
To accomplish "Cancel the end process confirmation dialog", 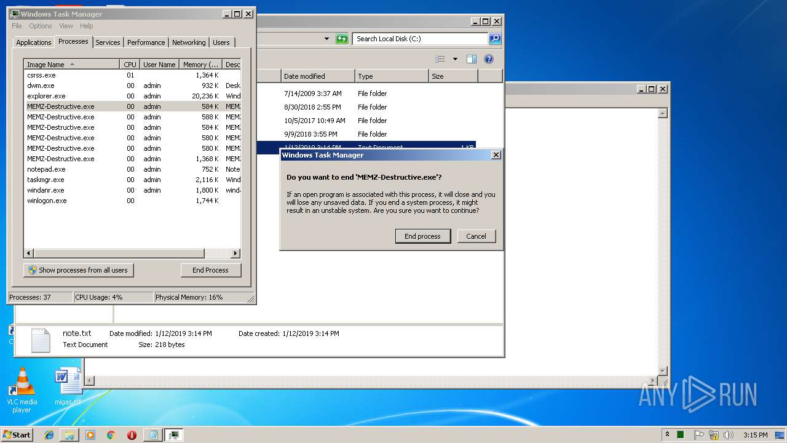I will (476, 236).
